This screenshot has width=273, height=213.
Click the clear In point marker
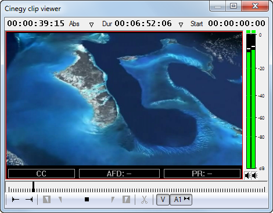pos(60,199)
